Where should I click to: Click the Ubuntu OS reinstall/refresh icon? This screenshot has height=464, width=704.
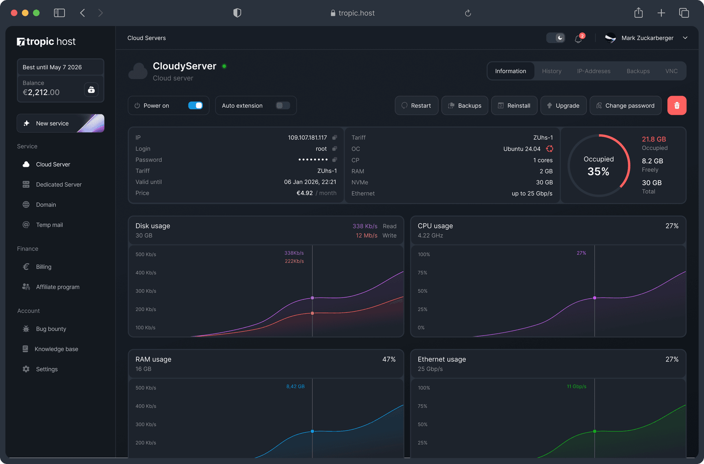click(x=549, y=149)
